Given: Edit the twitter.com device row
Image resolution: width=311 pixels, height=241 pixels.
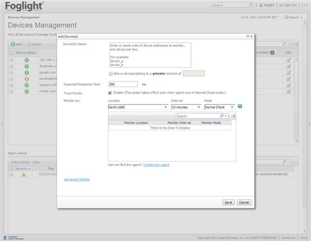Looking at the screenshot, I should pyautogui.click(x=288, y=91).
